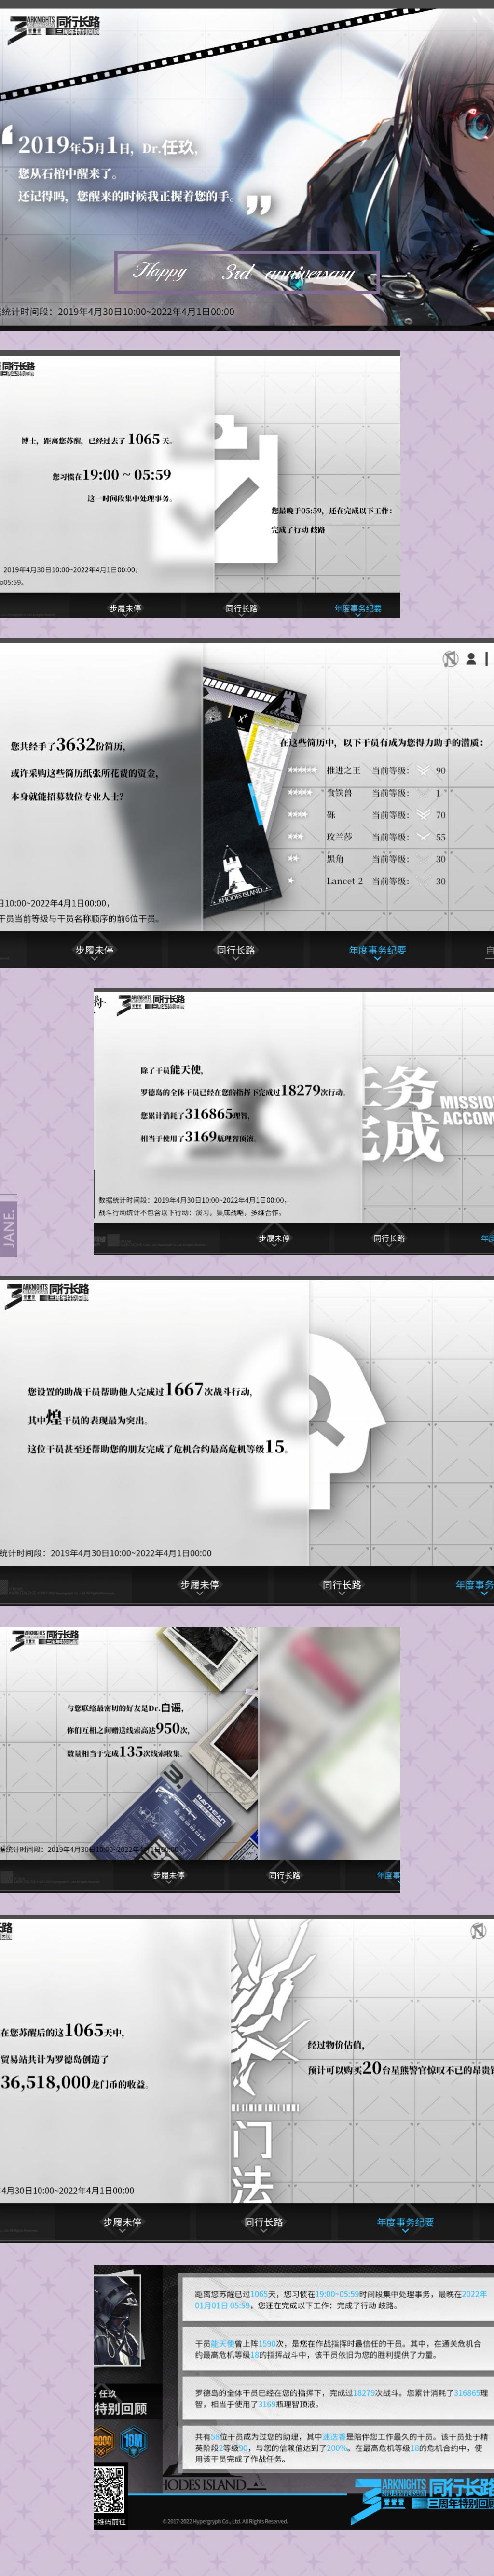Click the Happy 3rd anniversary banner button

point(247,271)
